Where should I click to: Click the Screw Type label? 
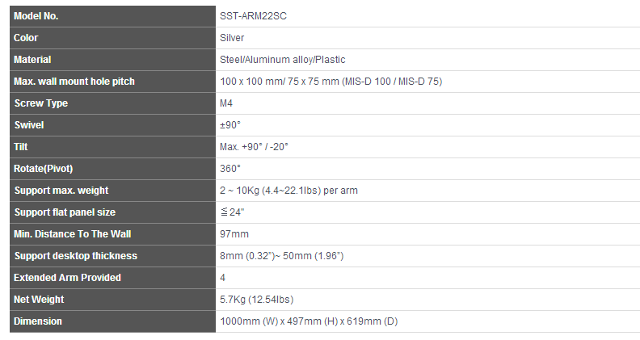[x=41, y=103]
